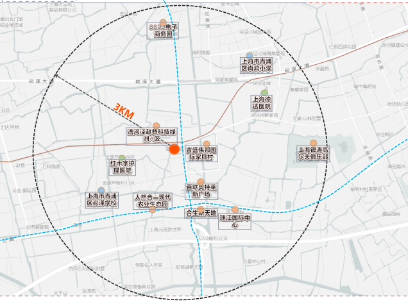This screenshot has width=408, height=302.
Task: Click the 红十字护理医院 label box
Action: (121, 167)
